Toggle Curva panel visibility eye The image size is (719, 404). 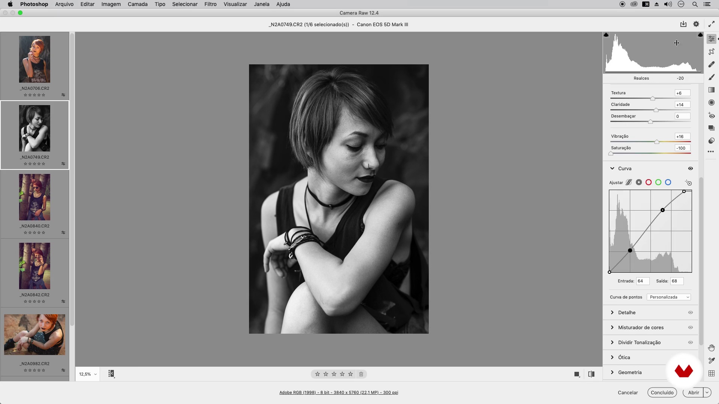691,169
